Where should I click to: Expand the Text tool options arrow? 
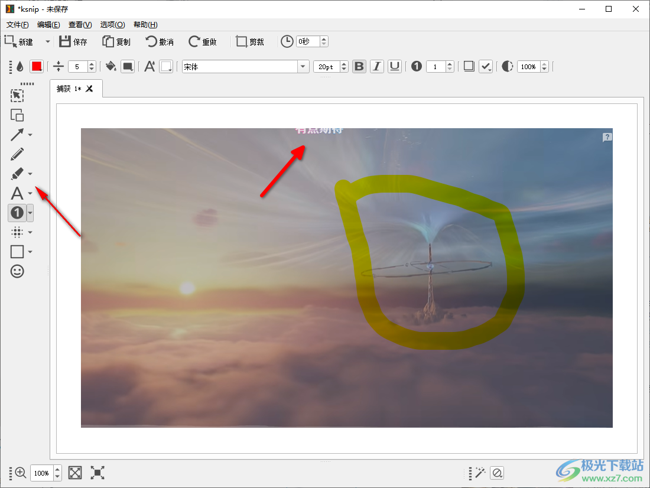coord(30,193)
